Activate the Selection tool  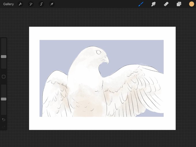coord(41,4)
